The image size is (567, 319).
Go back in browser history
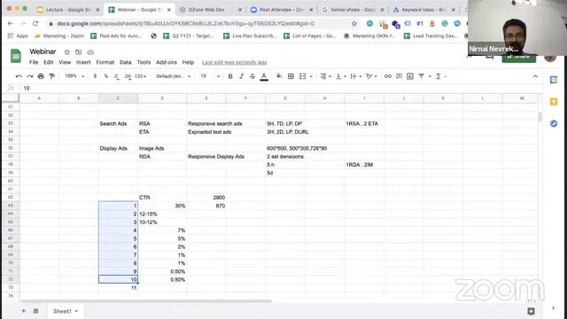point(10,24)
